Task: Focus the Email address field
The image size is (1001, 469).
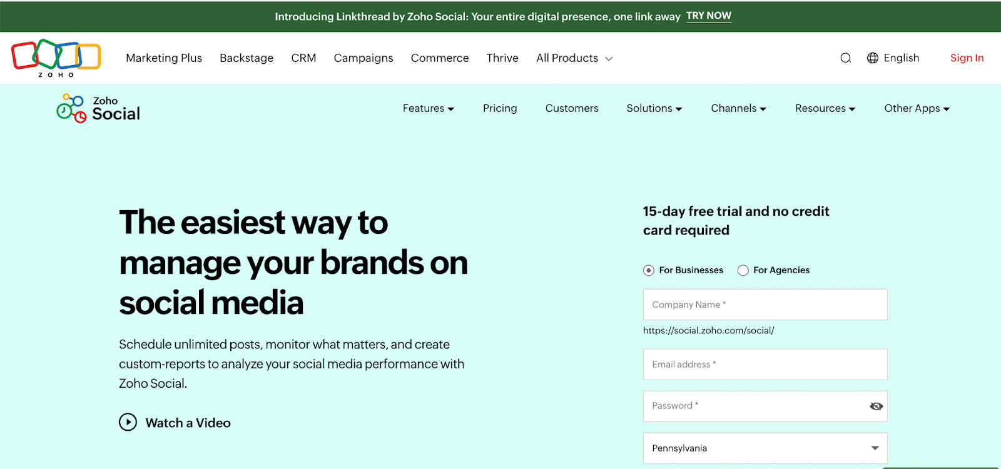Action: click(x=765, y=365)
